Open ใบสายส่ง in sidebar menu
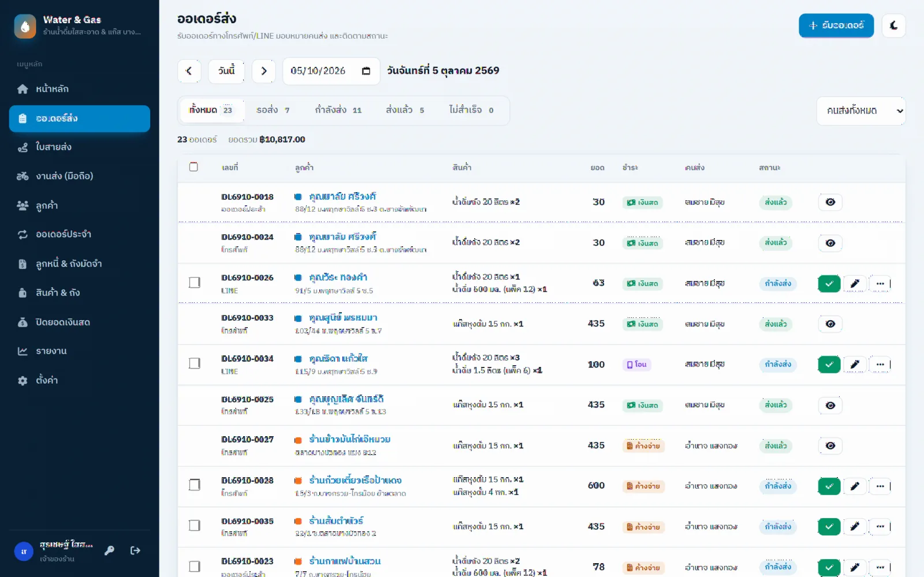The height and width of the screenshot is (577, 924). click(x=80, y=147)
